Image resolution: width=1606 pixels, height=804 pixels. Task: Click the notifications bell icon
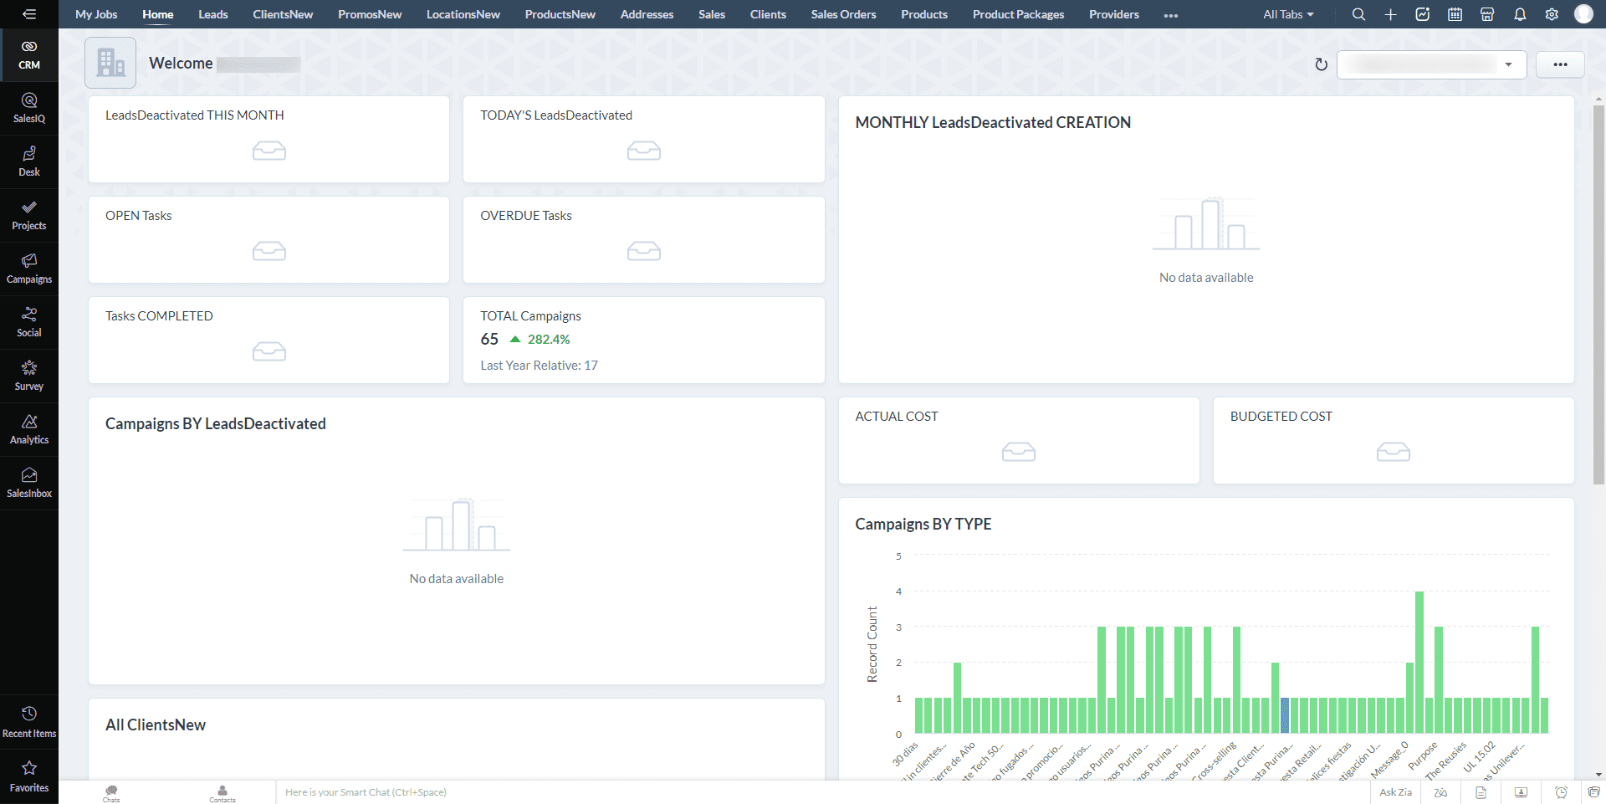pyautogui.click(x=1520, y=14)
